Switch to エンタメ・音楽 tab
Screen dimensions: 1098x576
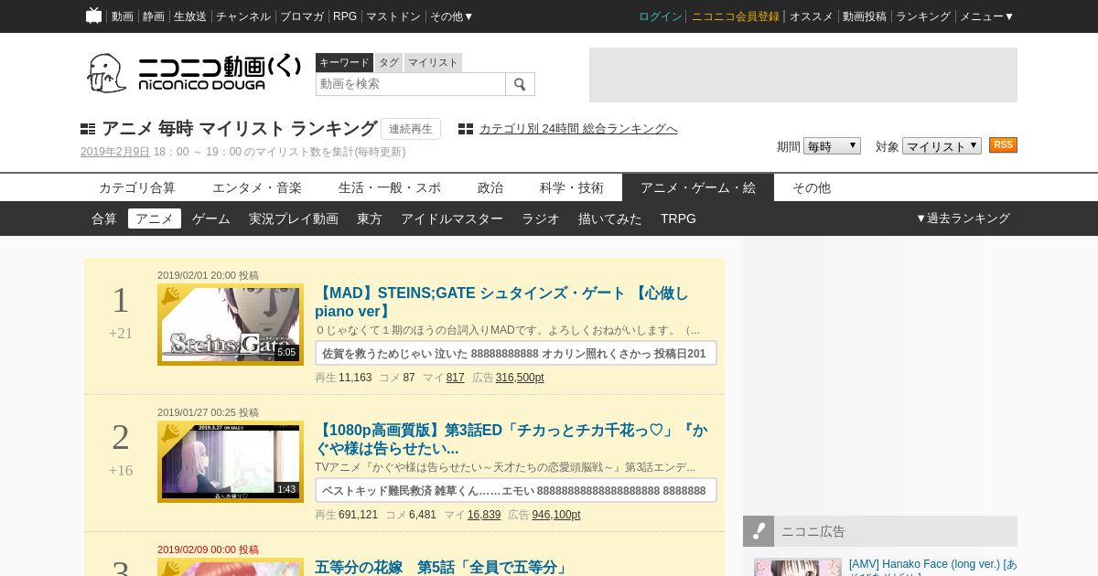(x=257, y=187)
